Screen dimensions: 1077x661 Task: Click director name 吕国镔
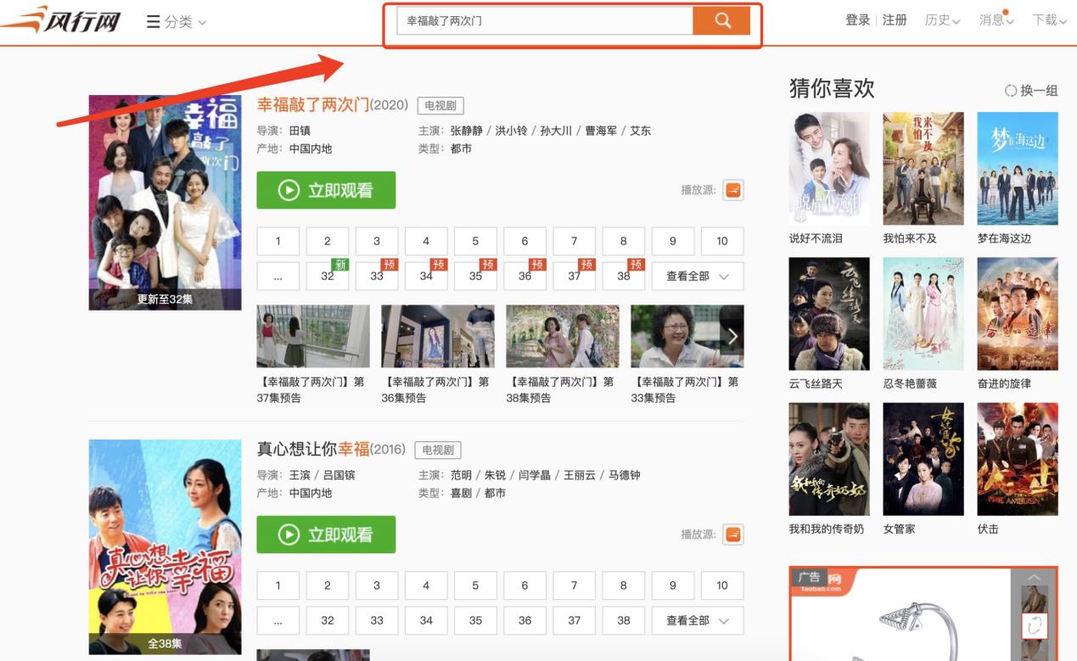coord(339,475)
